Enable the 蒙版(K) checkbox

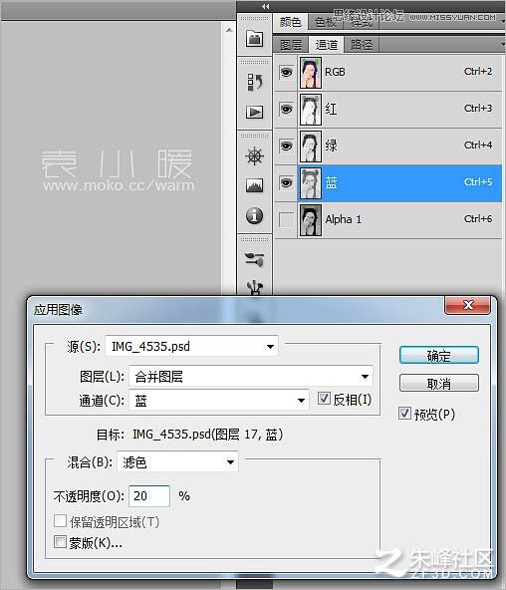[60, 542]
